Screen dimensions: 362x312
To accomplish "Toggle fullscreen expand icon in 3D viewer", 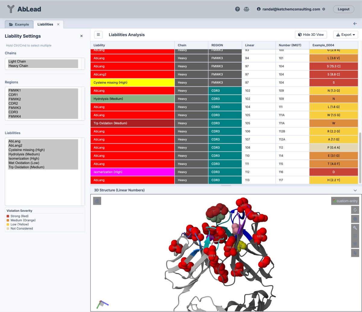I will pos(355,236).
